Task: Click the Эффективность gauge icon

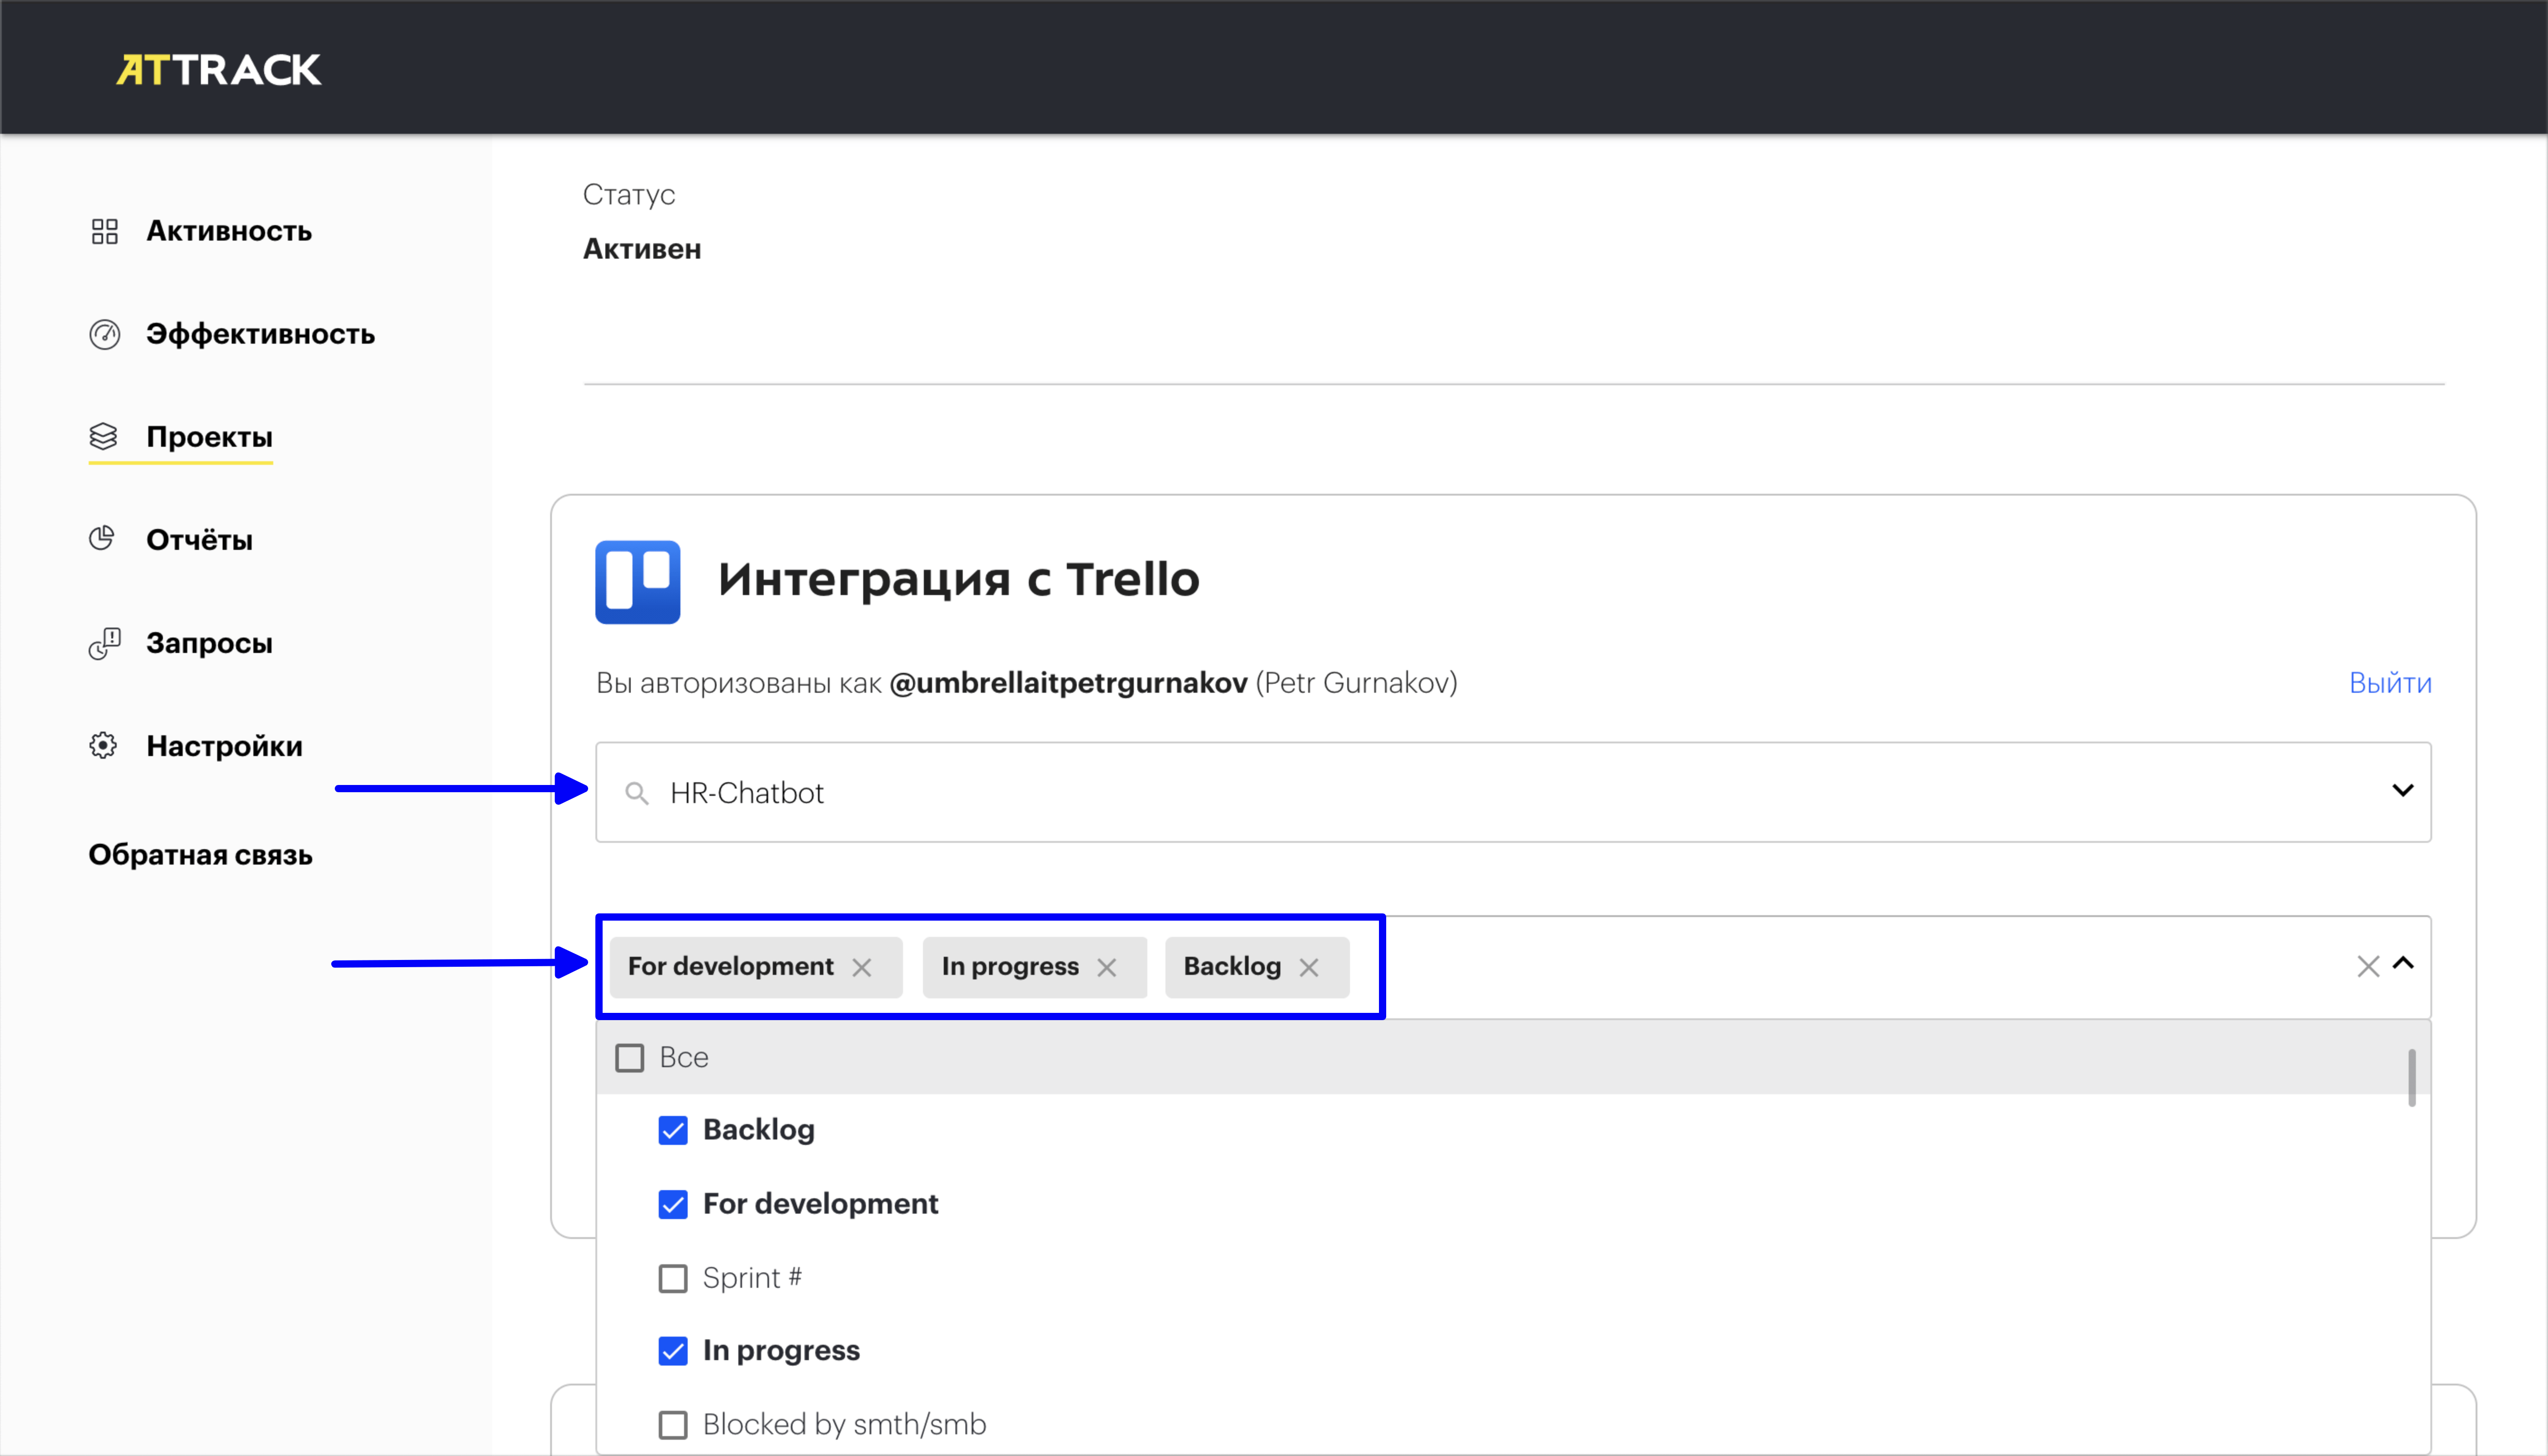Action: [104, 334]
